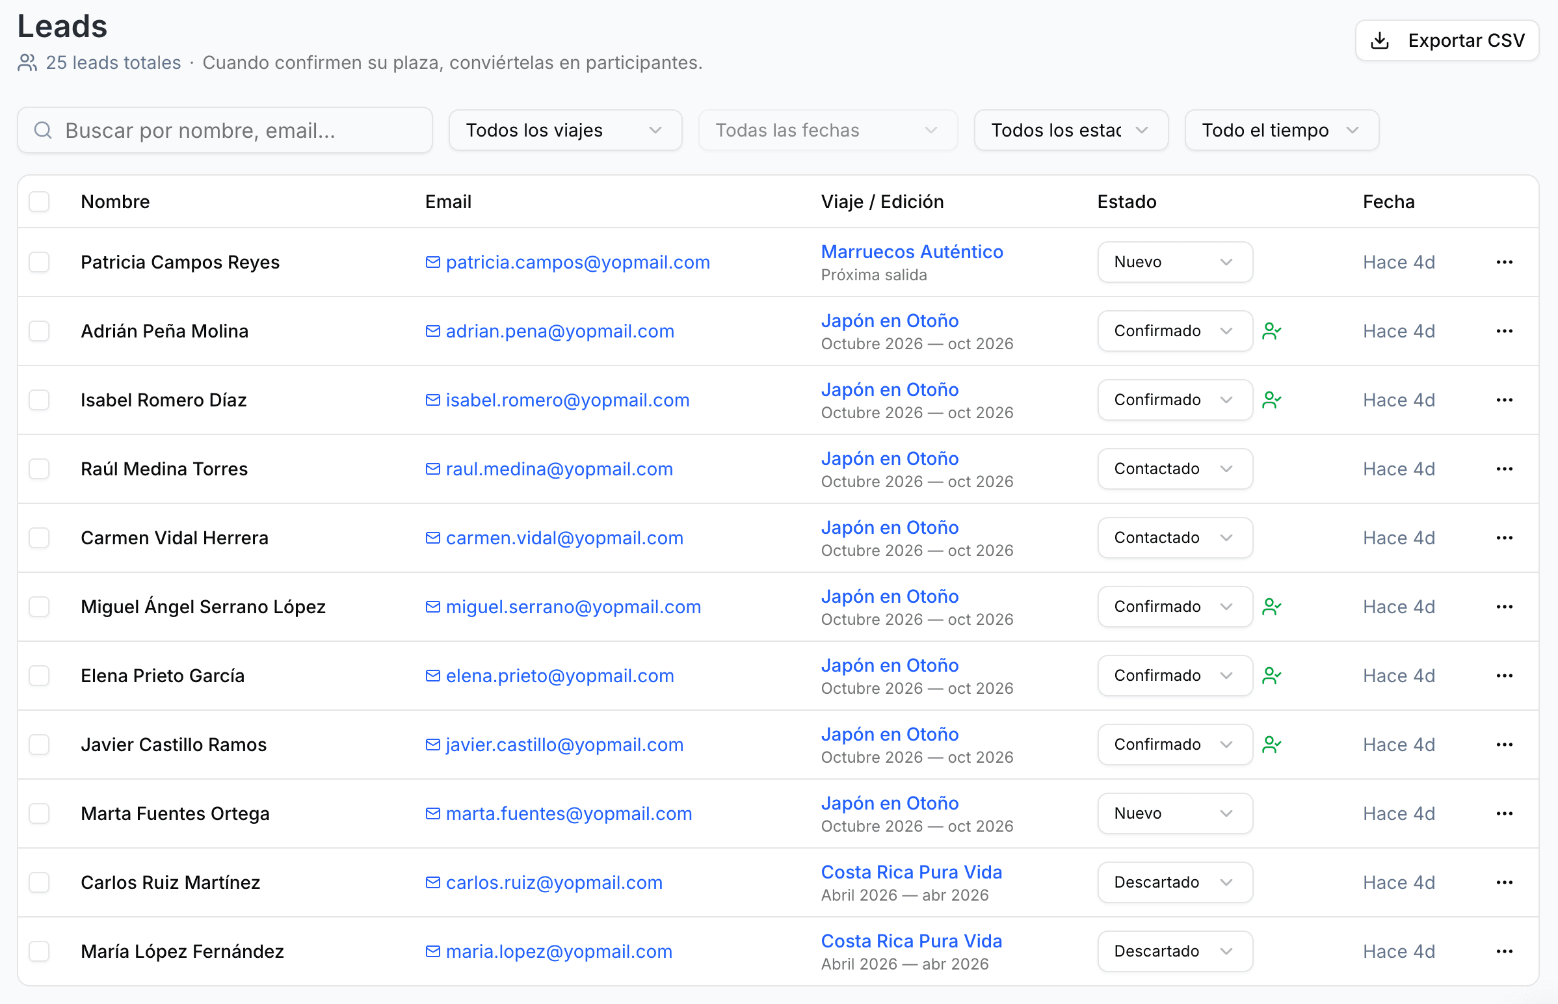Click the green participant-check icon for Elena Prieto García

1273,676
